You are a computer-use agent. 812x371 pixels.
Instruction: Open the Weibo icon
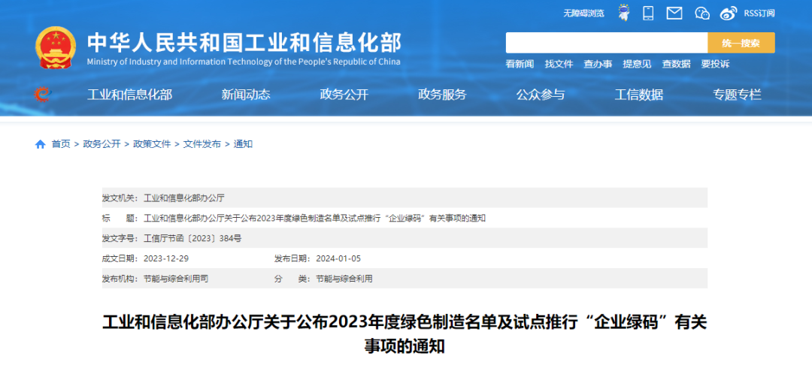coord(728,13)
